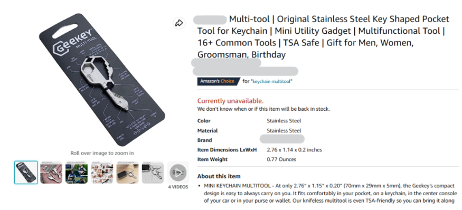Click the "4 VIDEOS" label
This screenshot has width=462, height=210.
(178, 187)
